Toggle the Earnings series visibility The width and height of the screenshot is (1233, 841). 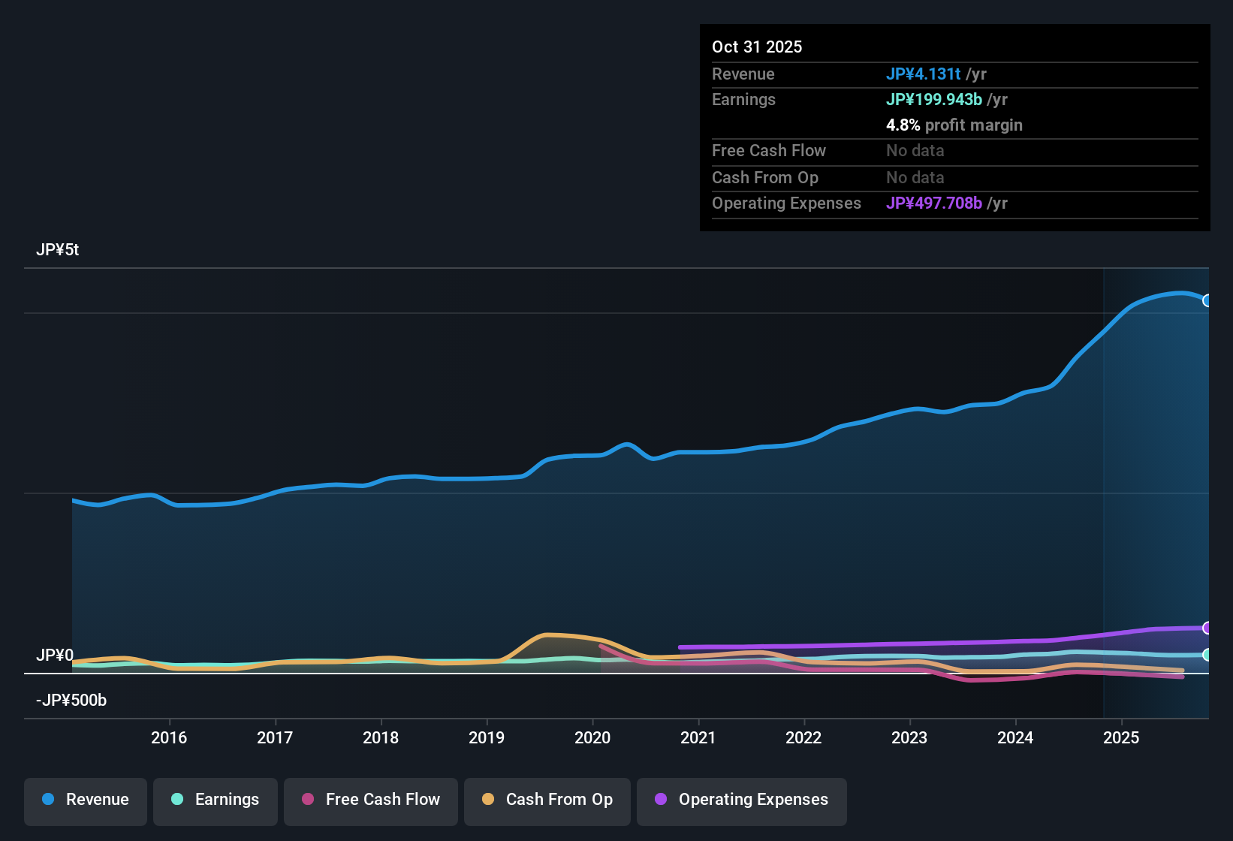(x=215, y=800)
